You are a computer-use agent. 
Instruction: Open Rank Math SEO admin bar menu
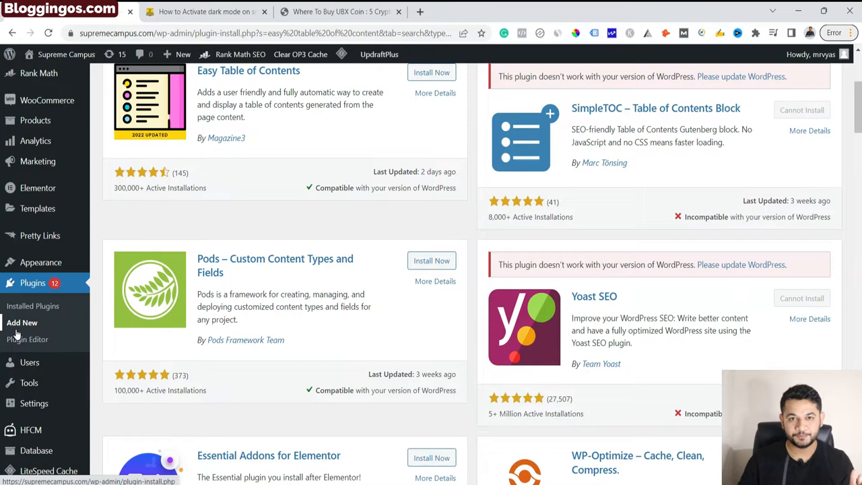coord(233,54)
